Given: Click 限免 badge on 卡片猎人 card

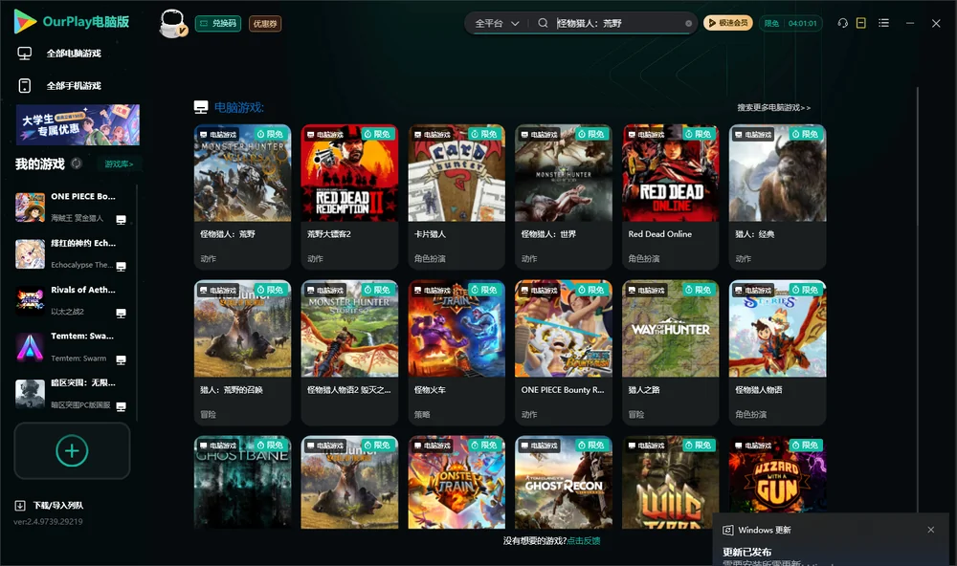Looking at the screenshot, I should 484,134.
